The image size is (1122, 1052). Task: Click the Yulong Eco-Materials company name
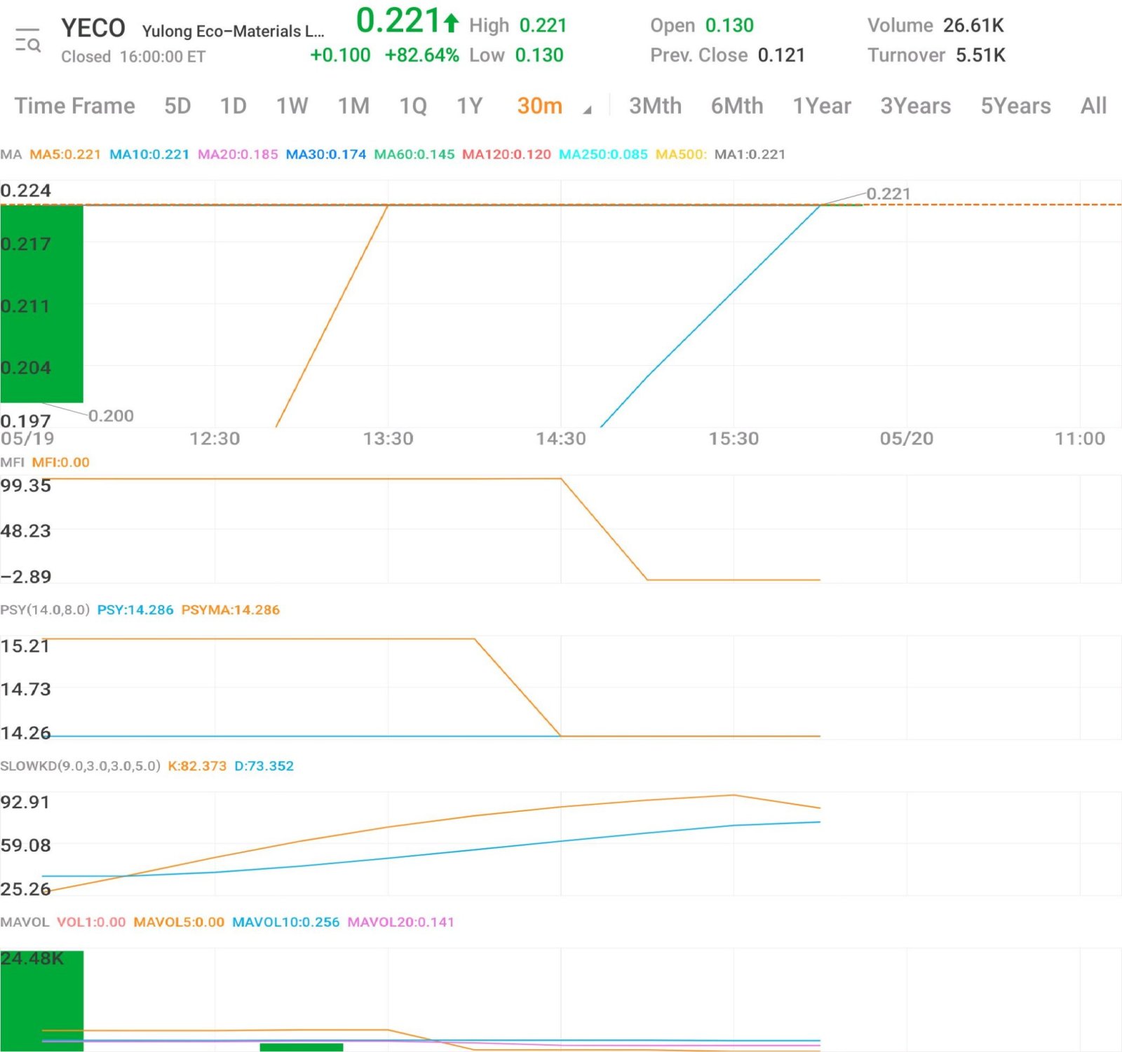tap(233, 32)
